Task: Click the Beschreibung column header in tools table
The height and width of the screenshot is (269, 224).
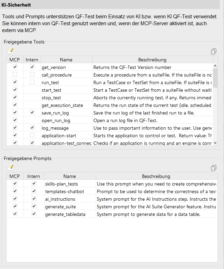Action: pyautogui.click(x=152, y=60)
